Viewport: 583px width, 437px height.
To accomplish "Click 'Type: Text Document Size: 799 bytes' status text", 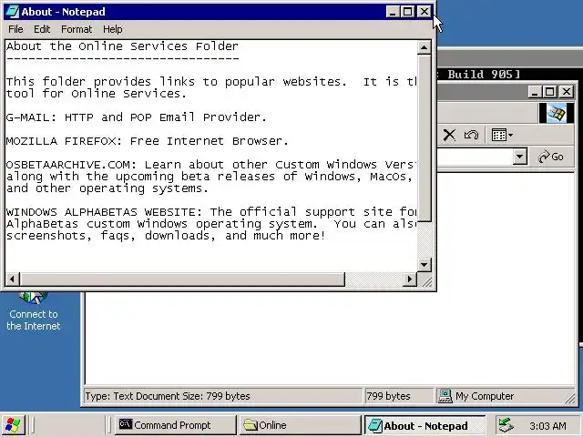I will pyautogui.click(x=168, y=396).
